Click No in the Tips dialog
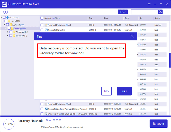Image resolution: width=171 pixels, height=132 pixels. [x=106, y=91]
